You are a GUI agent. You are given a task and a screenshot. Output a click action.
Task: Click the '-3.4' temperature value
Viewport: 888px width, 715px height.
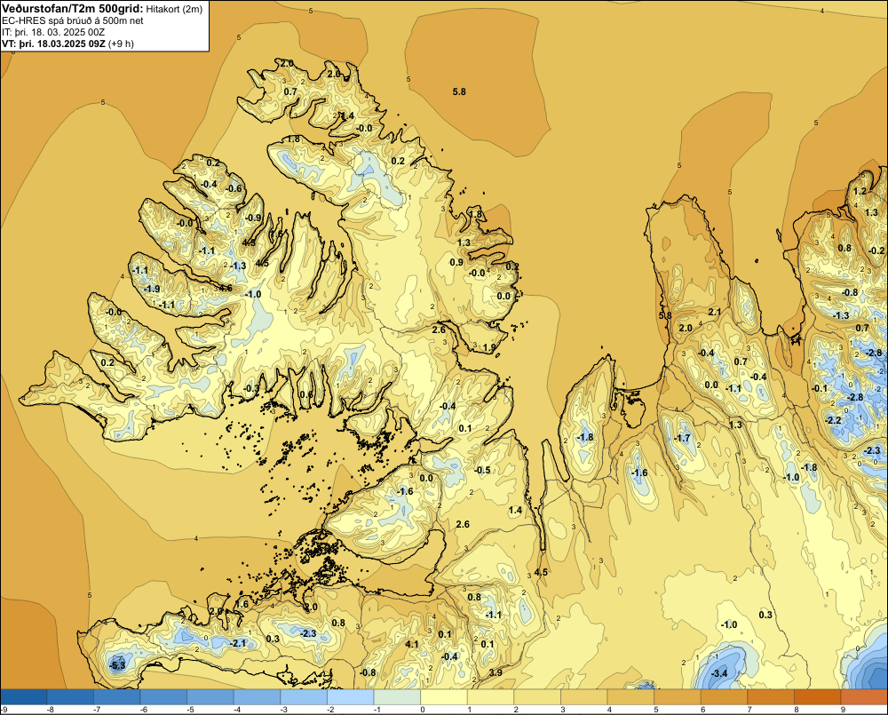click(719, 673)
